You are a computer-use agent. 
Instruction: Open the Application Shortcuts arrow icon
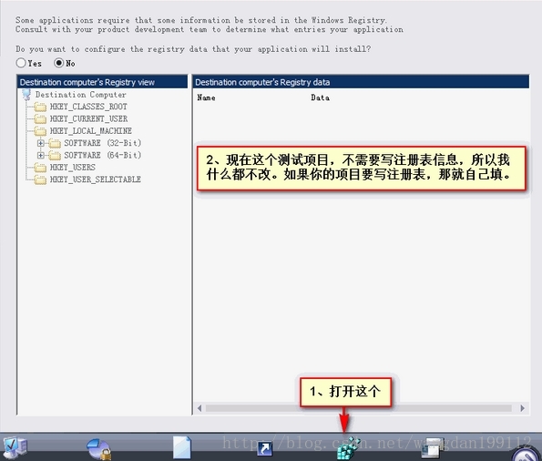(x=265, y=448)
